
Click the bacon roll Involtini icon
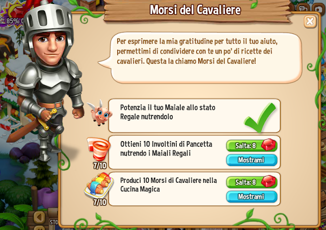98,149
